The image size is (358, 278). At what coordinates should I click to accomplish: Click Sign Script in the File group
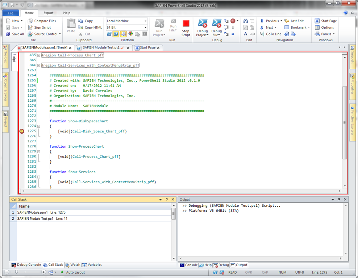pos(39,28)
